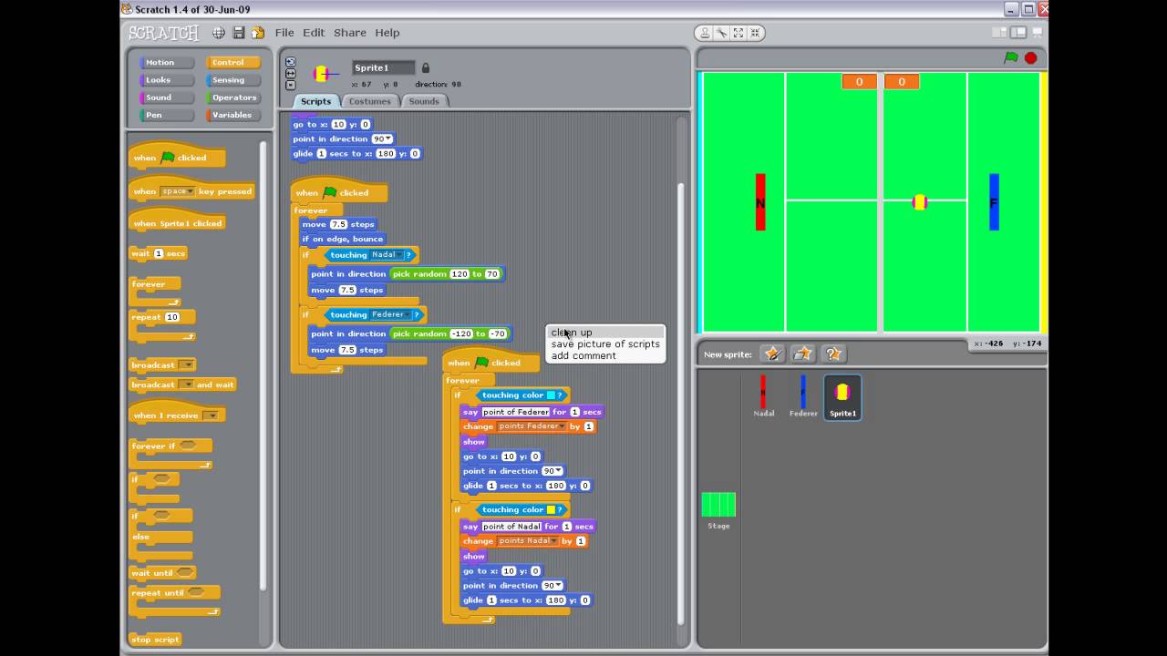Show the Variables block category

pos(233,115)
